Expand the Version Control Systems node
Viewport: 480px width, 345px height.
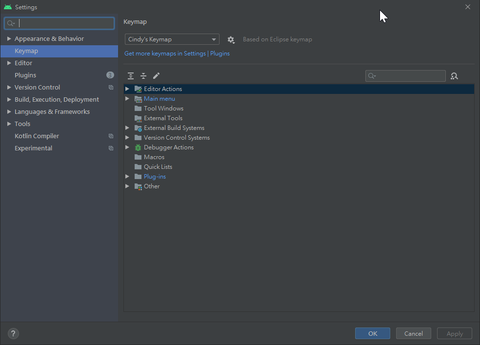click(127, 138)
